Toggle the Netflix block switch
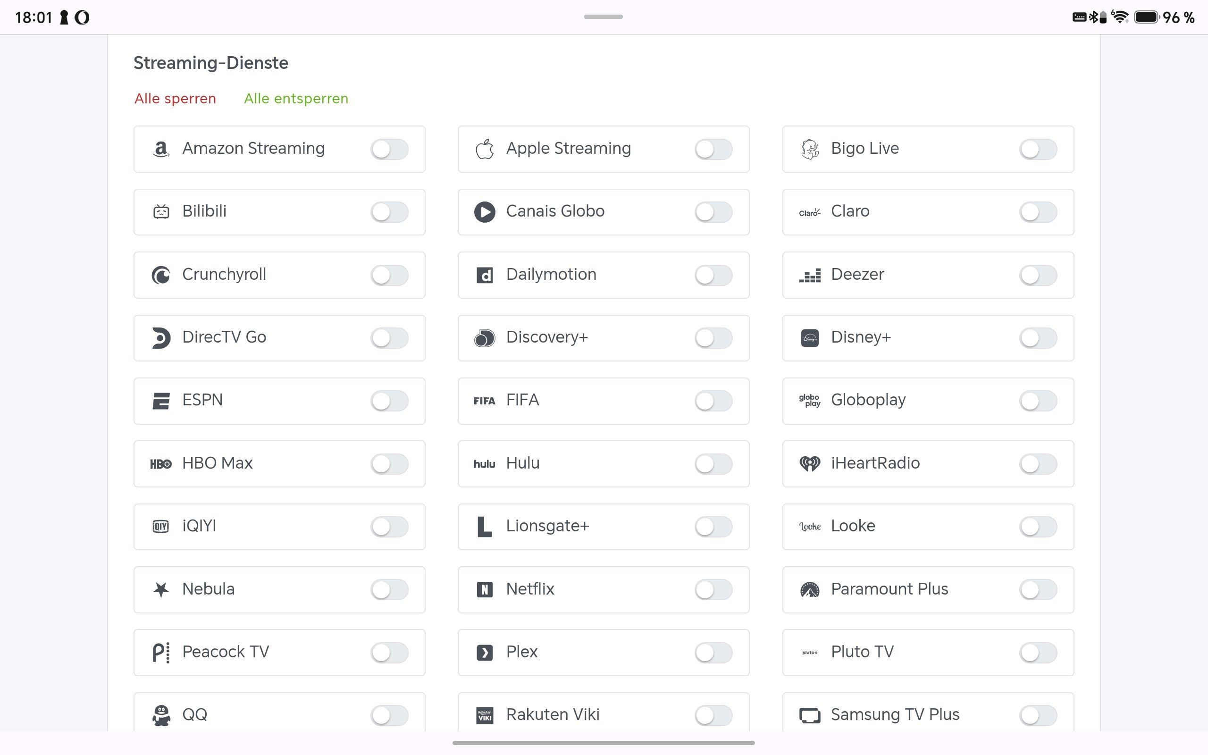The image size is (1208, 755). click(713, 590)
